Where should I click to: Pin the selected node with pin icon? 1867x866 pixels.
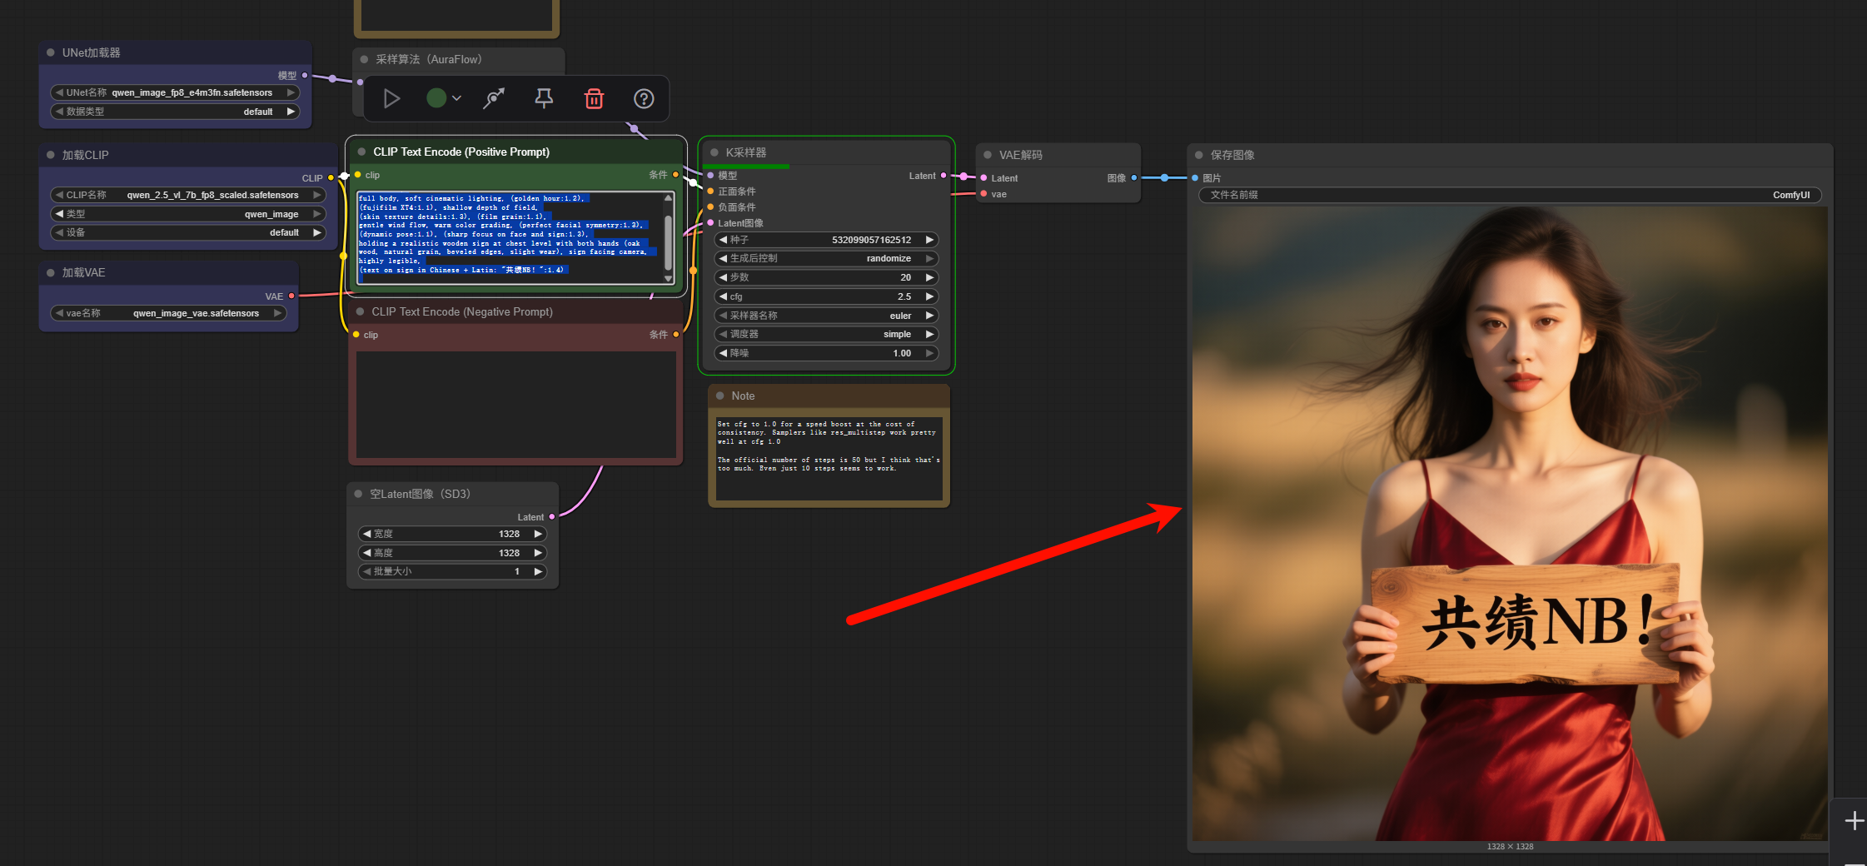(x=544, y=99)
